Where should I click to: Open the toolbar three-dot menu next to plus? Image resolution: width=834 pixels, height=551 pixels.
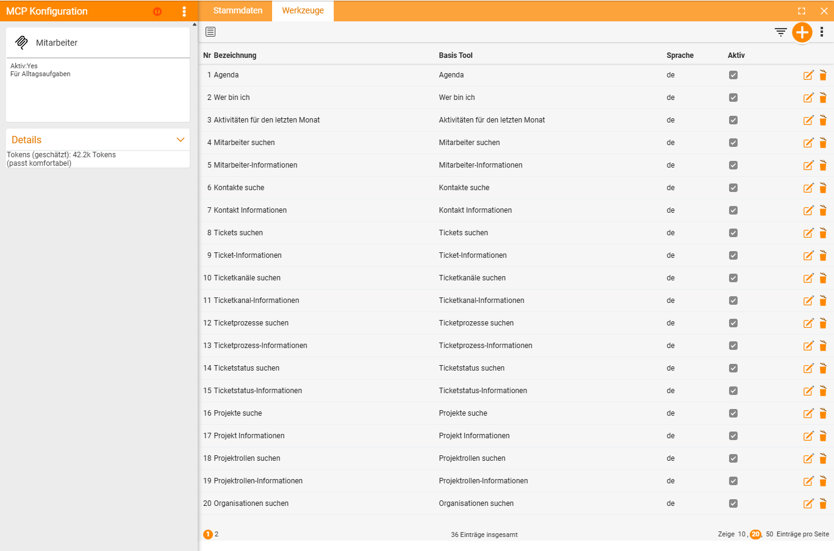pos(822,32)
